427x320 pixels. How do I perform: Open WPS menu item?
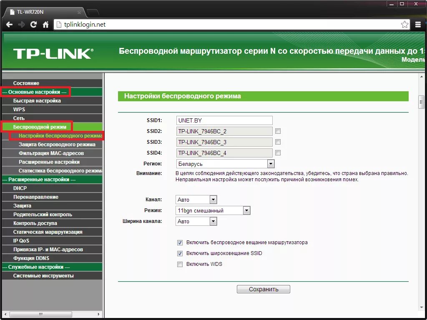52,110
